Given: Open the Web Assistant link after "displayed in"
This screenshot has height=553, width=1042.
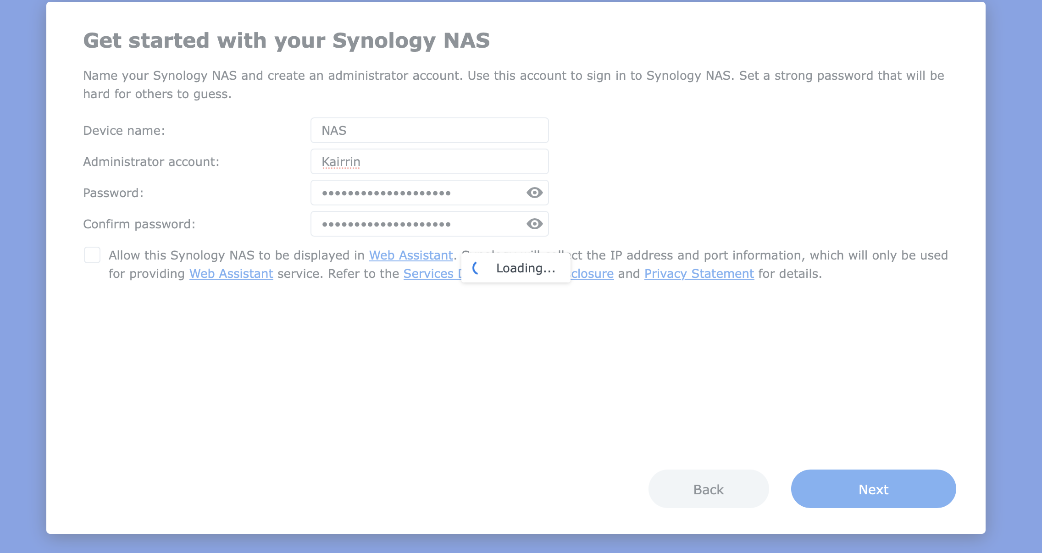Looking at the screenshot, I should point(411,255).
